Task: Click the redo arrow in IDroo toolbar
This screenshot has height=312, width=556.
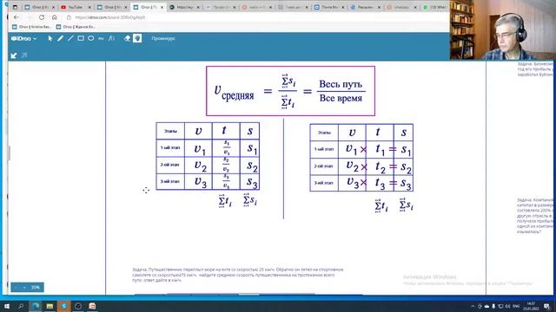Action: [24, 55]
